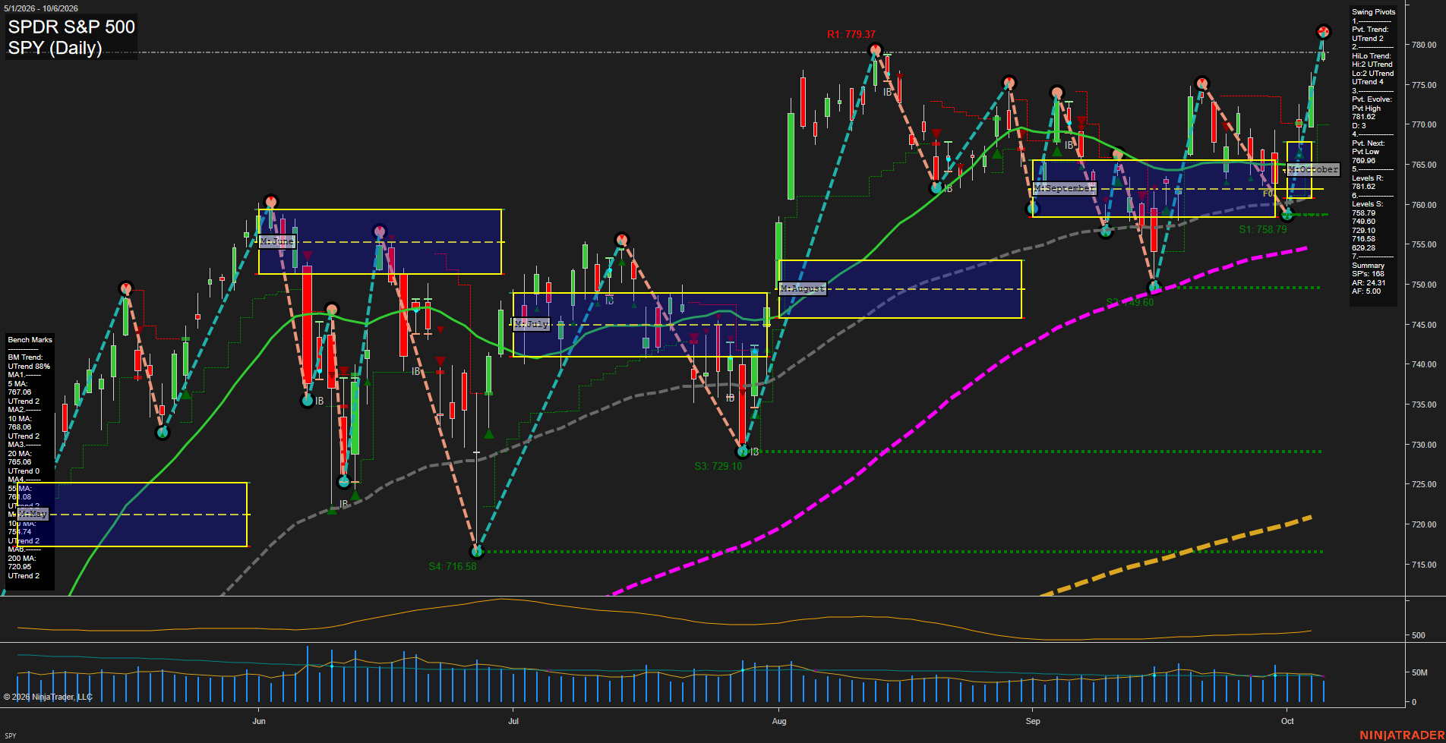Click the latest swing pivot high marker
This screenshot has width=1446, height=743.
pyautogui.click(x=1323, y=32)
